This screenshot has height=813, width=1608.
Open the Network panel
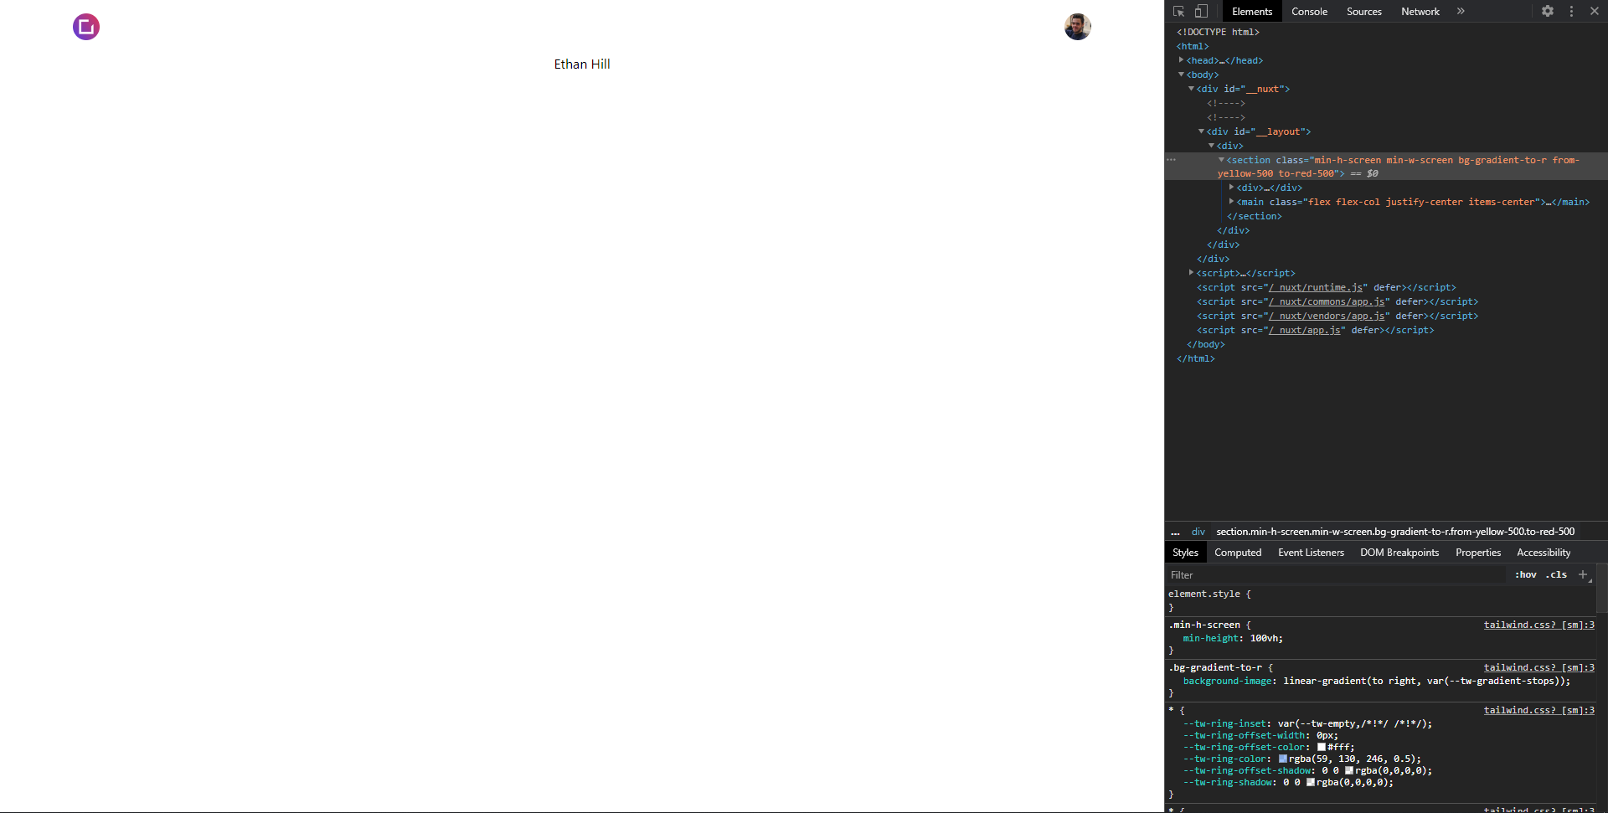point(1420,11)
